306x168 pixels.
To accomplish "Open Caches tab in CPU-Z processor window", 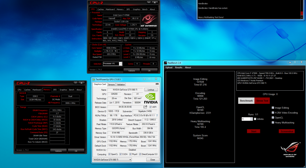I will (x=101, y=9).
